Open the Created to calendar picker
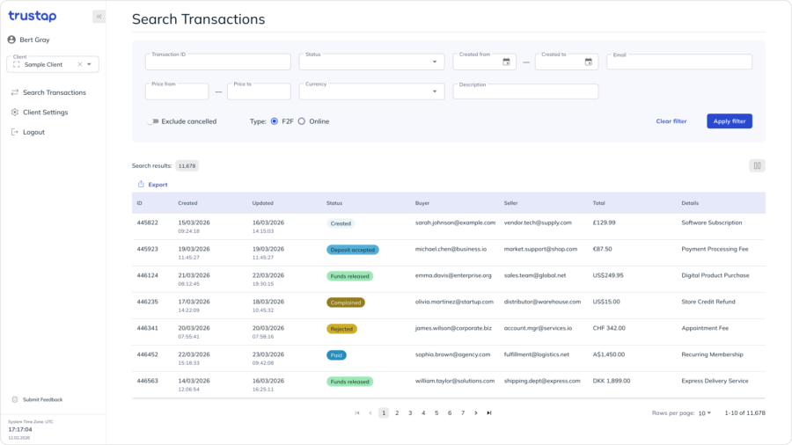 [x=588, y=62]
